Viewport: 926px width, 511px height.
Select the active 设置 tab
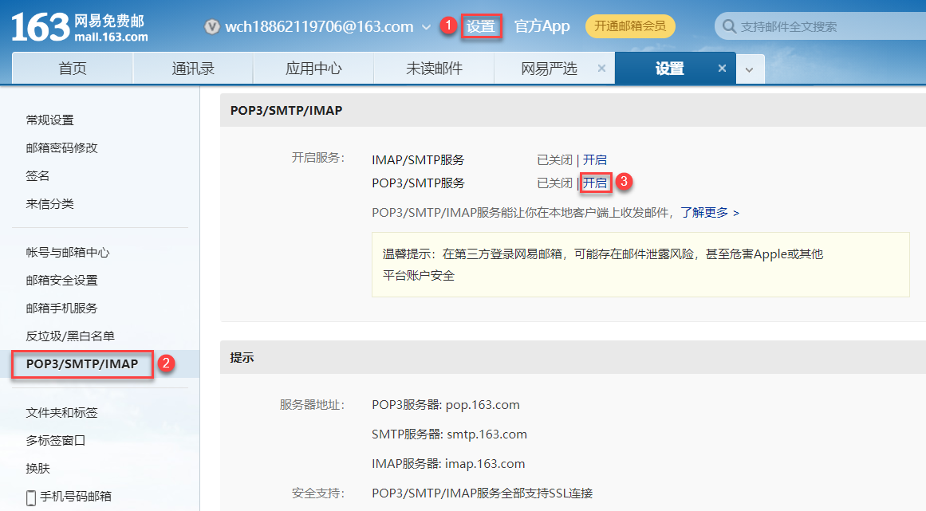tap(669, 69)
